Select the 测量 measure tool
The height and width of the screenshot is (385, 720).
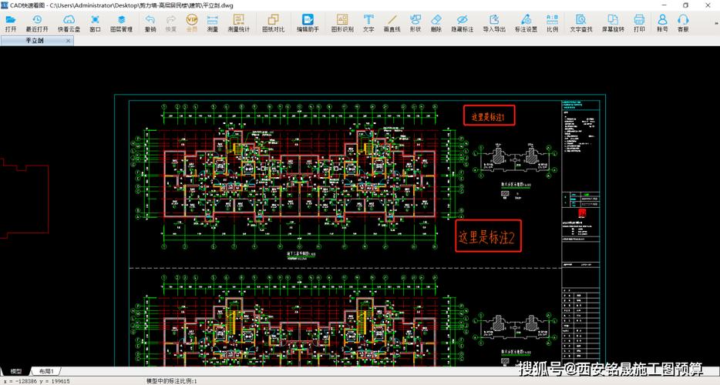(x=213, y=23)
